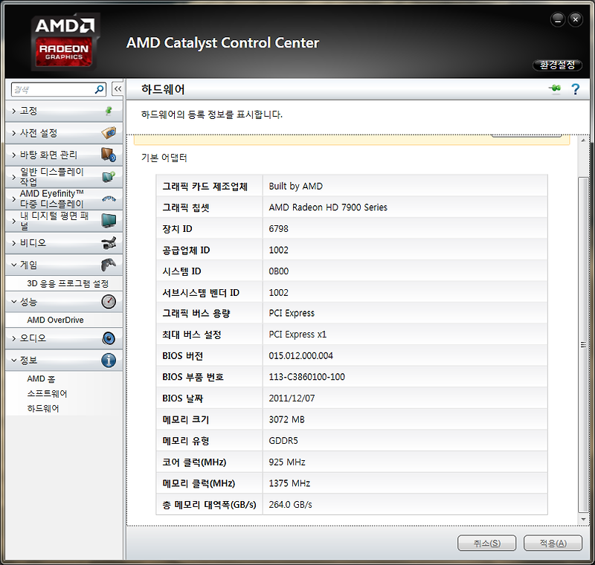Click the 성능 gauge icon
The image size is (595, 565).
coord(109,302)
